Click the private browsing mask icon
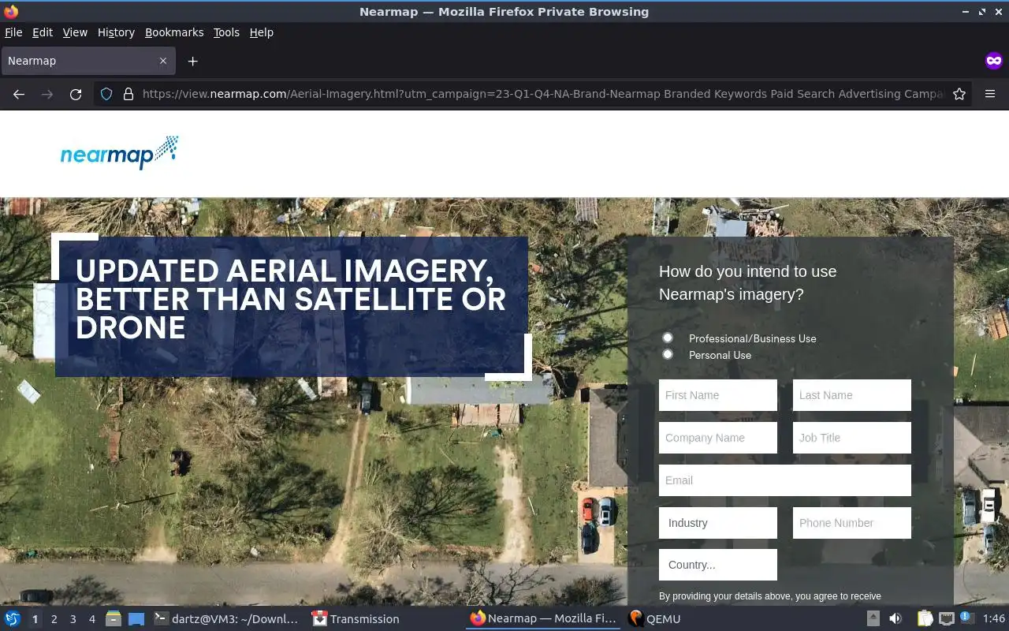Screen dimensions: 1009x631 [x=993, y=61]
